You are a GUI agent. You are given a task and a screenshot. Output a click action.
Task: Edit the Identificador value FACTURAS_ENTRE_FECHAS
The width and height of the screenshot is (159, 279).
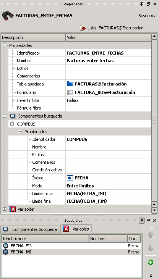[x=109, y=53]
